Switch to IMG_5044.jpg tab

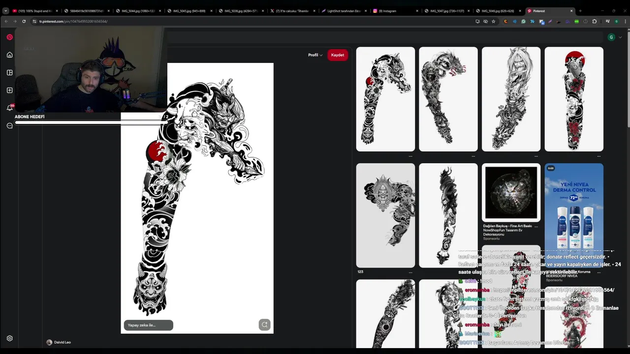[138, 11]
